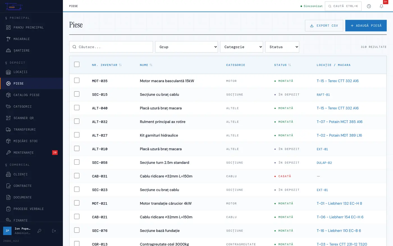Open Procese Verbale sidebar item
The height and width of the screenshot is (246, 393).
[31, 209]
